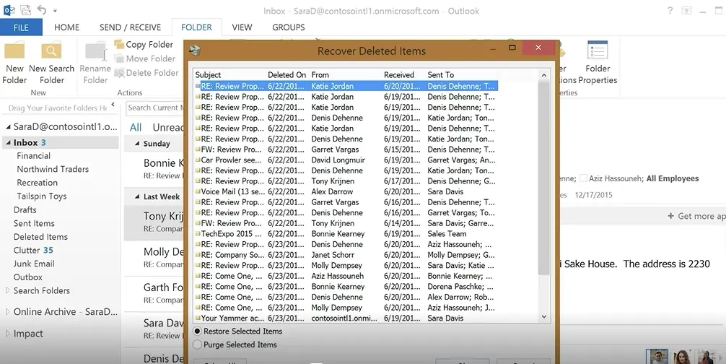The height and width of the screenshot is (364, 726).
Task: Expand the Online Archive node
Action: click(7, 312)
